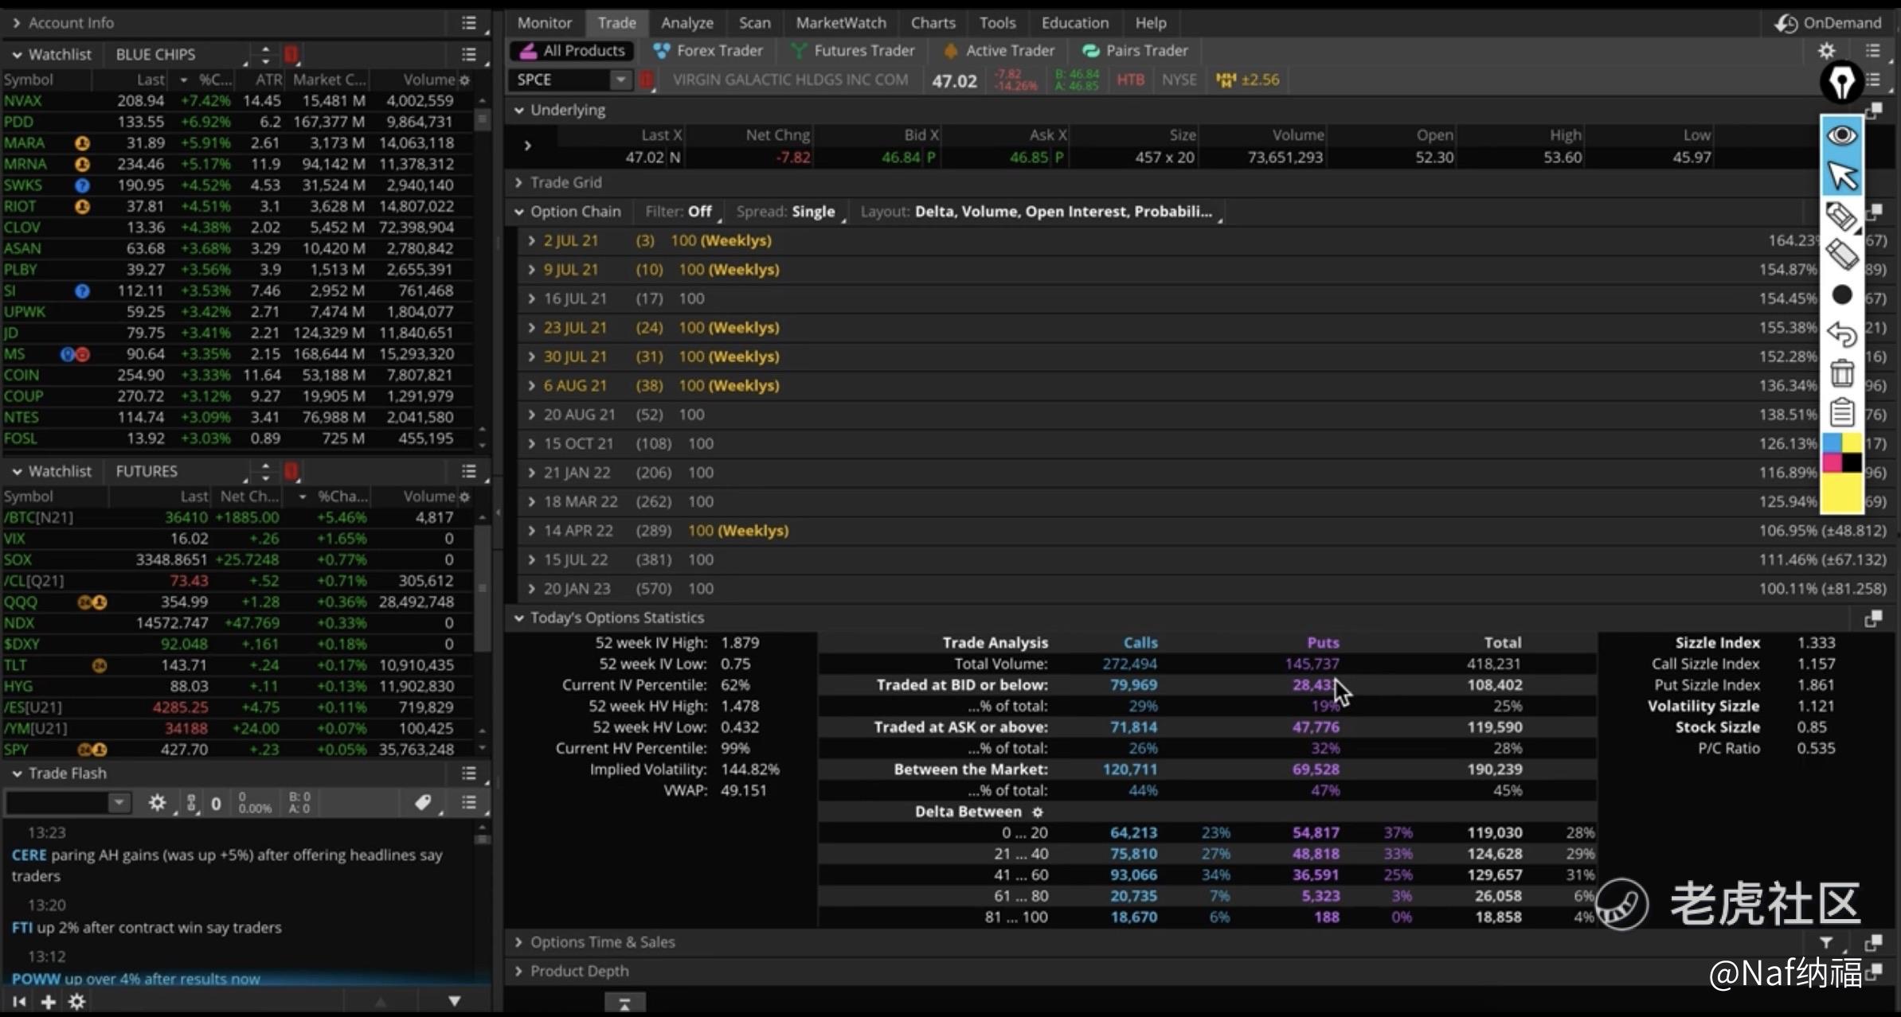Expand the Product Depth section
The image size is (1901, 1017).
click(x=518, y=971)
